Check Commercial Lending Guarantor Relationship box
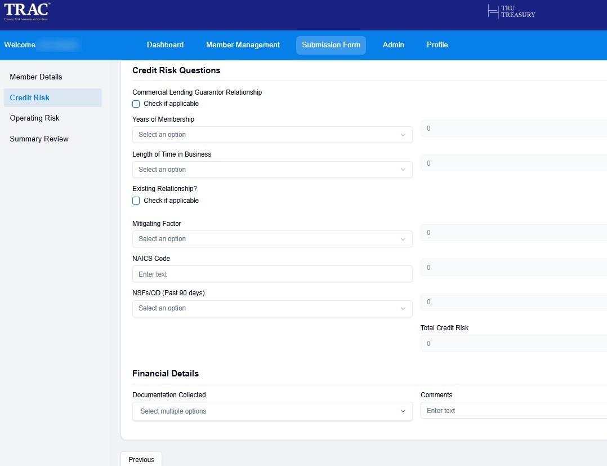Viewport: 607px width, 466px height. (x=136, y=104)
